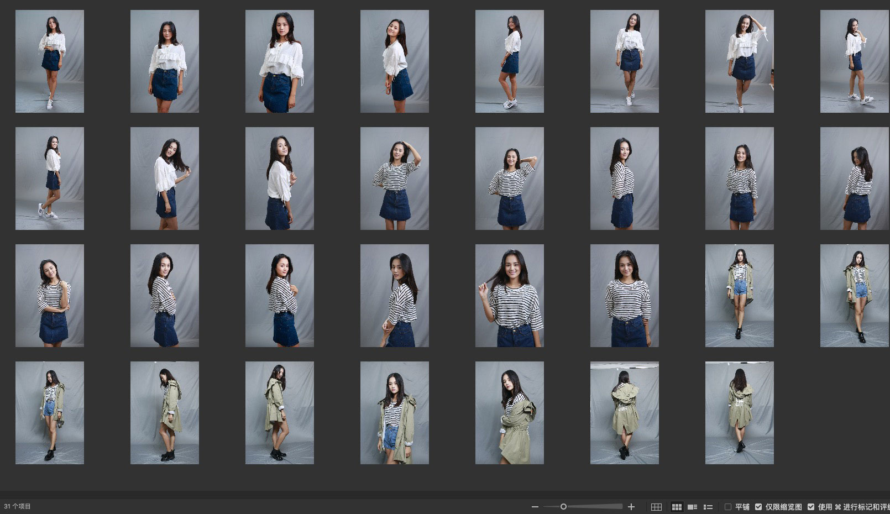The height and width of the screenshot is (514, 890).
Task: Enable the 平铺 checkbox
Action: click(728, 507)
